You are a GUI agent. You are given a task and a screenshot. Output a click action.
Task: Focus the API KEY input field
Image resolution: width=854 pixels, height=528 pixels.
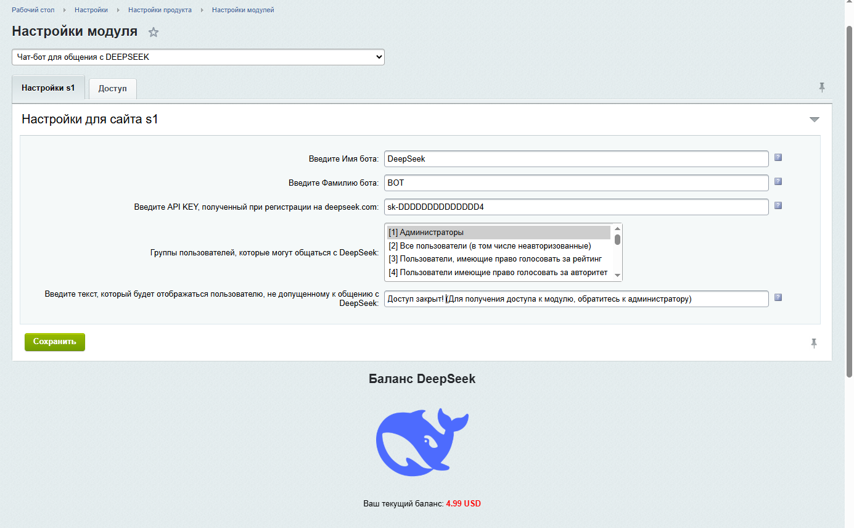576,207
